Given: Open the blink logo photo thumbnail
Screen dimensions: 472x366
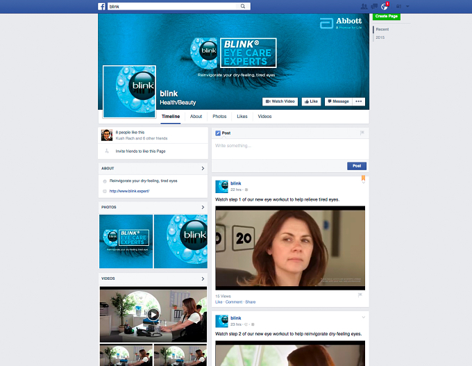Looking at the screenshot, I should pyautogui.click(x=180, y=241).
